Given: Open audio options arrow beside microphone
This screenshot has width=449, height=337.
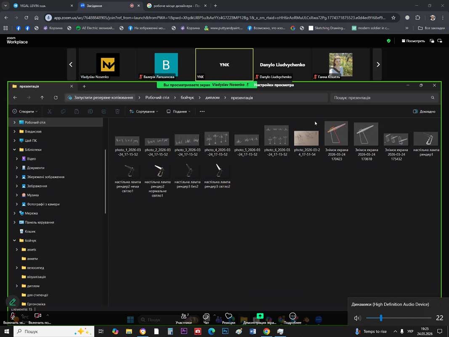Looking at the screenshot, I should 22,316.
